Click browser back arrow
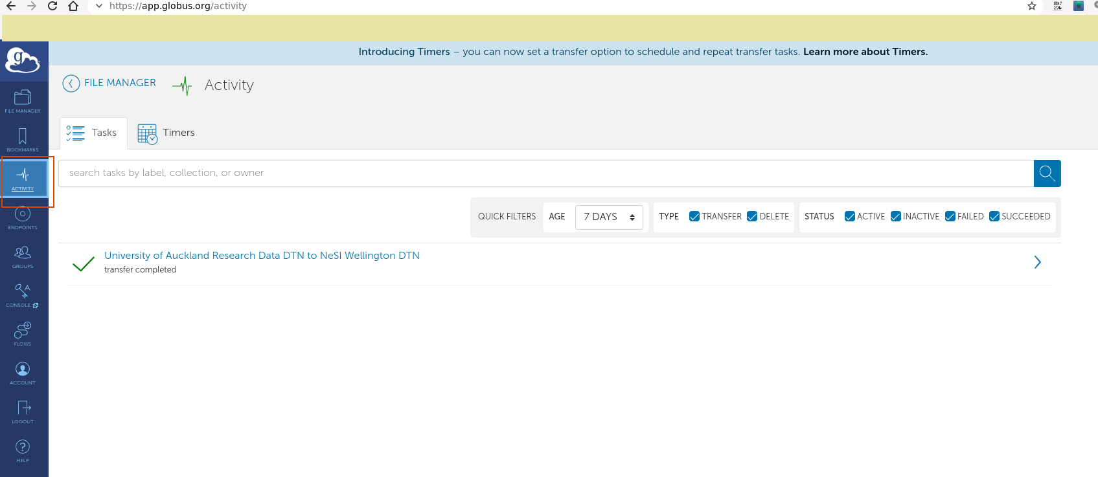The height and width of the screenshot is (477, 1098). [x=10, y=6]
